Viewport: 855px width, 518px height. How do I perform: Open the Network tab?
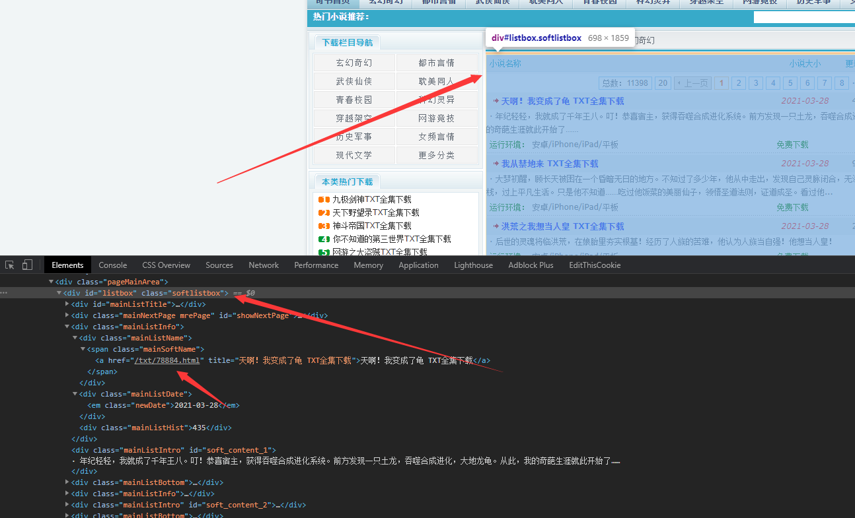coord(264,265)
